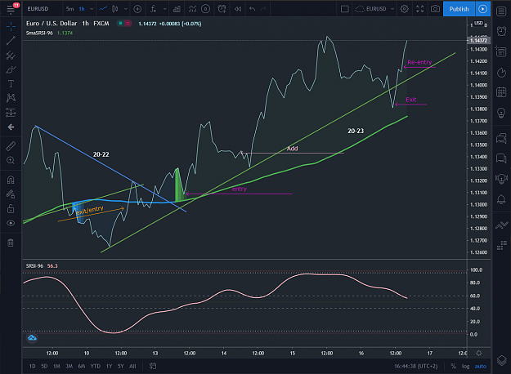The image size is (511, 374).
Task: Expand the timeframe dropdown arrow
Action: [x=92, y=9]
